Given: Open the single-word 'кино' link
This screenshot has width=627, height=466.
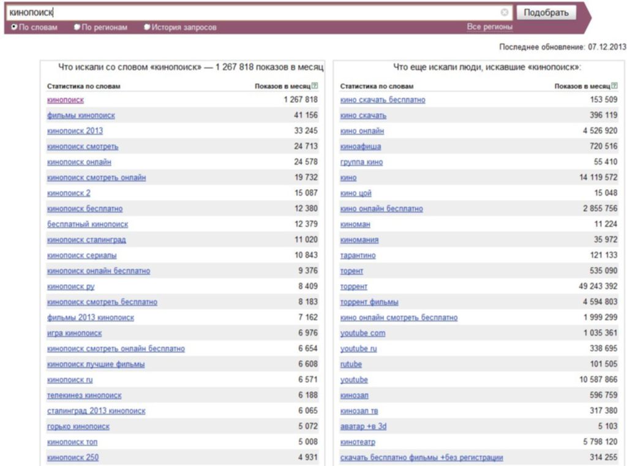Looking at the screenshot, I should pos(348,178).
